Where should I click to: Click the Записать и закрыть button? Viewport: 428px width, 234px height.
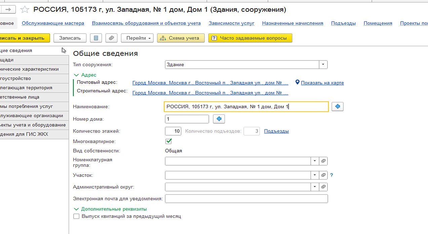[24, 38]
